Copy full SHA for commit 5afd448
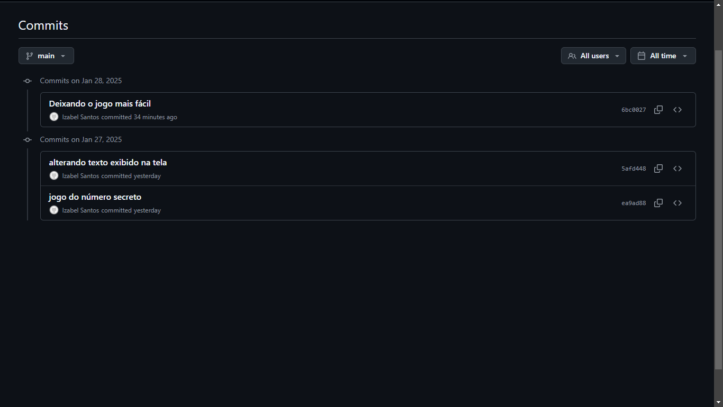Viewport: 723px width, 407px height. click(x=658, y=169)
